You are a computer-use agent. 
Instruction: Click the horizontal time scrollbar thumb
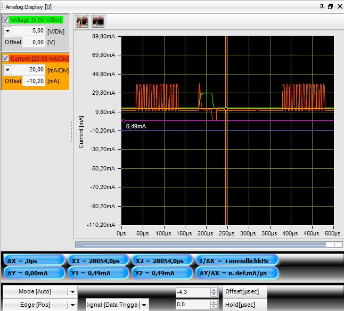(334, 245)
